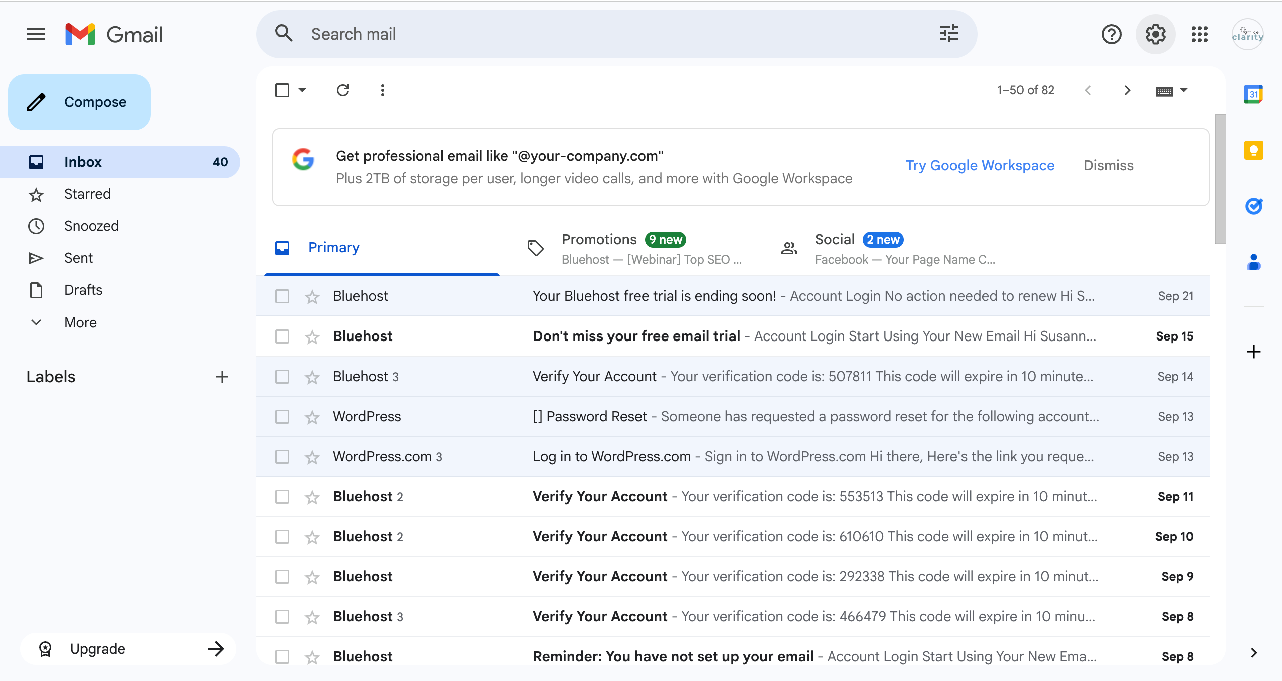Open Google Tasks side panel icon
Screen dimensions: 1282x681
1253,206
